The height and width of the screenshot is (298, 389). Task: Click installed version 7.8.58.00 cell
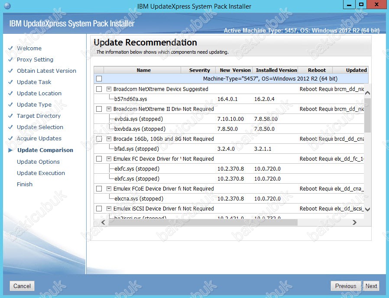pos(266,119)
